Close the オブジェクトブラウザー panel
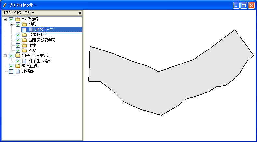This screenshot has width=257, height=142. click(80, 13)
